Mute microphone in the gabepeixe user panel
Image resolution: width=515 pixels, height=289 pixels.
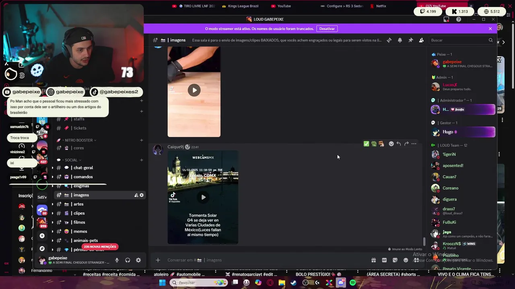[x=117, y=260]
